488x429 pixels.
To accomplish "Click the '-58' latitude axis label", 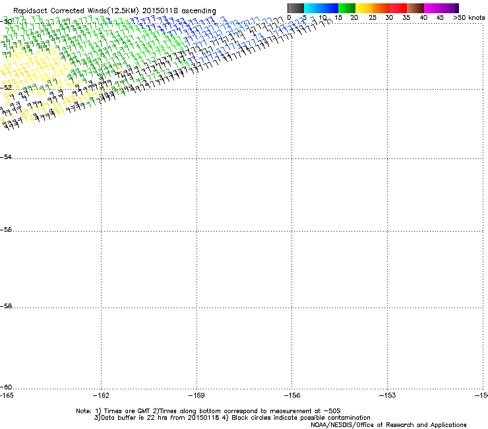I will [6, 306].
